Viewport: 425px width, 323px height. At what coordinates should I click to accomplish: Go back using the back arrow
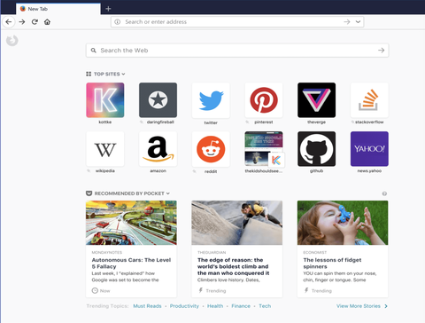pos(9,22)
